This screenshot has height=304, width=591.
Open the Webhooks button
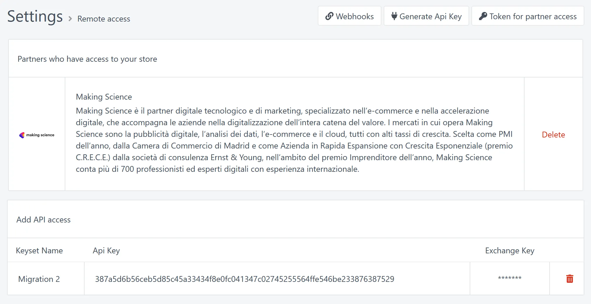tap(349, 16)
